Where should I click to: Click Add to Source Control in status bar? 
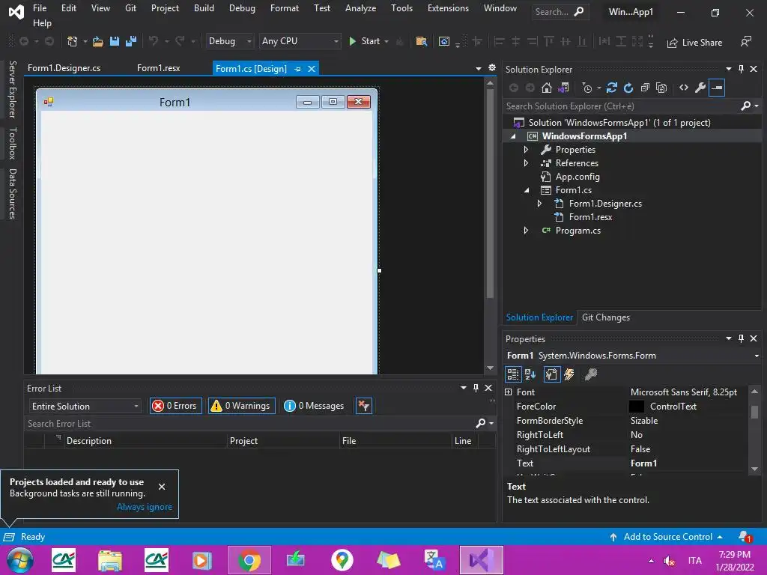[x=666, y=537]
